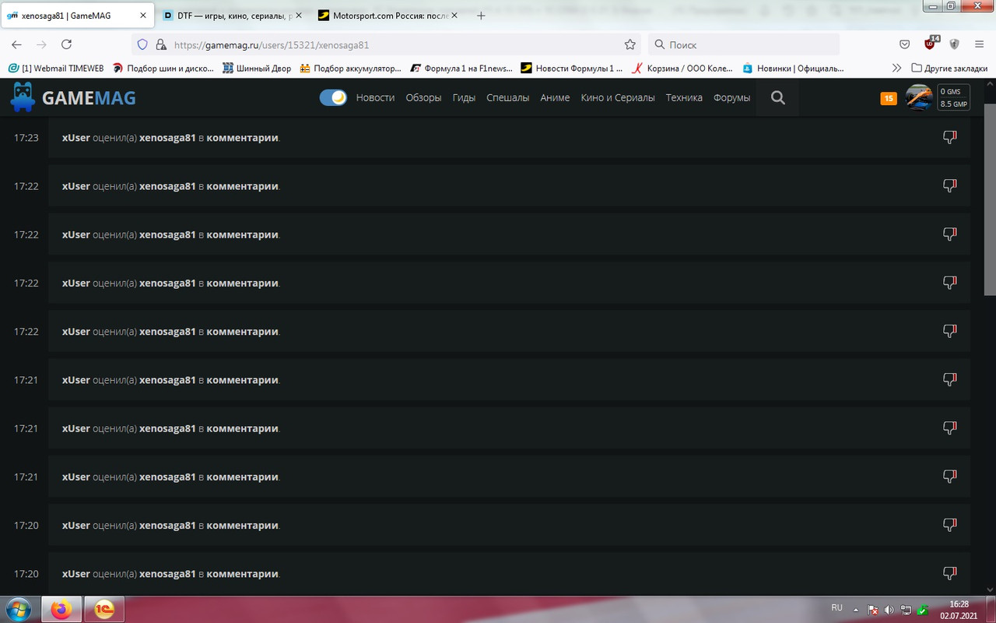
Task: Click the 17:23 timestamp
Action: click(26, 138)
